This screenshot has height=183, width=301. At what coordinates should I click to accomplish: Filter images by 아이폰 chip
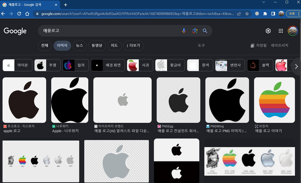(17, 65)
